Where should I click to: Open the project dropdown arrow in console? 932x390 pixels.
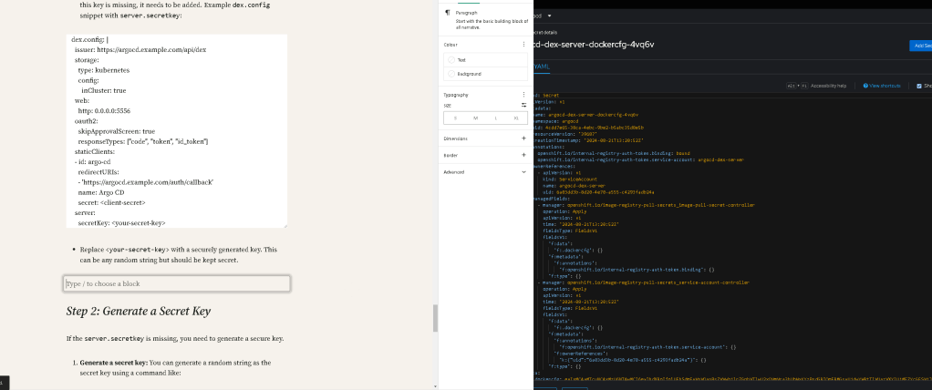[549, 15]
